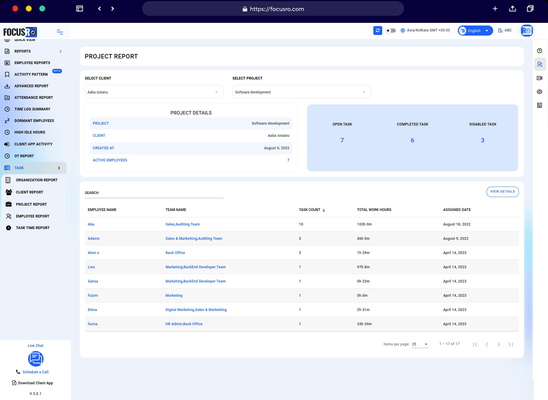The image size is (548, 400).
Task: Open Live Chat via the chat icon
Action: point(36,359)
